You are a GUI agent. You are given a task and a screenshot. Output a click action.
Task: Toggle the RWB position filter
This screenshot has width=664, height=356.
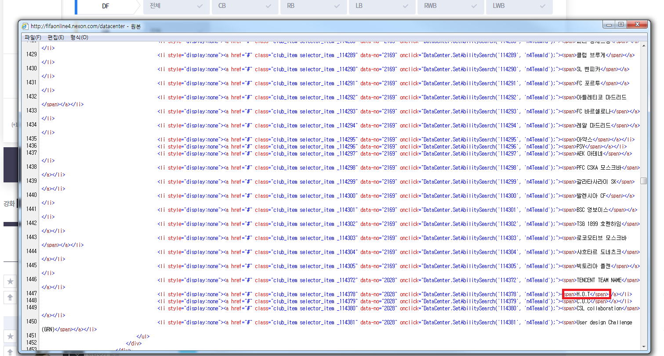tap(450, 6)
